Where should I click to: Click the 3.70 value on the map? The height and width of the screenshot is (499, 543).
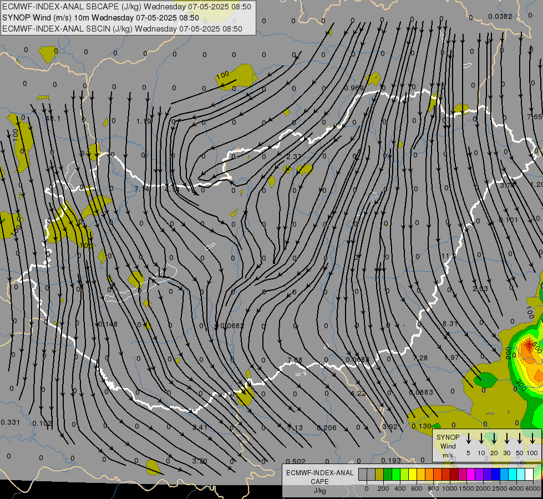tap(200, 461)
